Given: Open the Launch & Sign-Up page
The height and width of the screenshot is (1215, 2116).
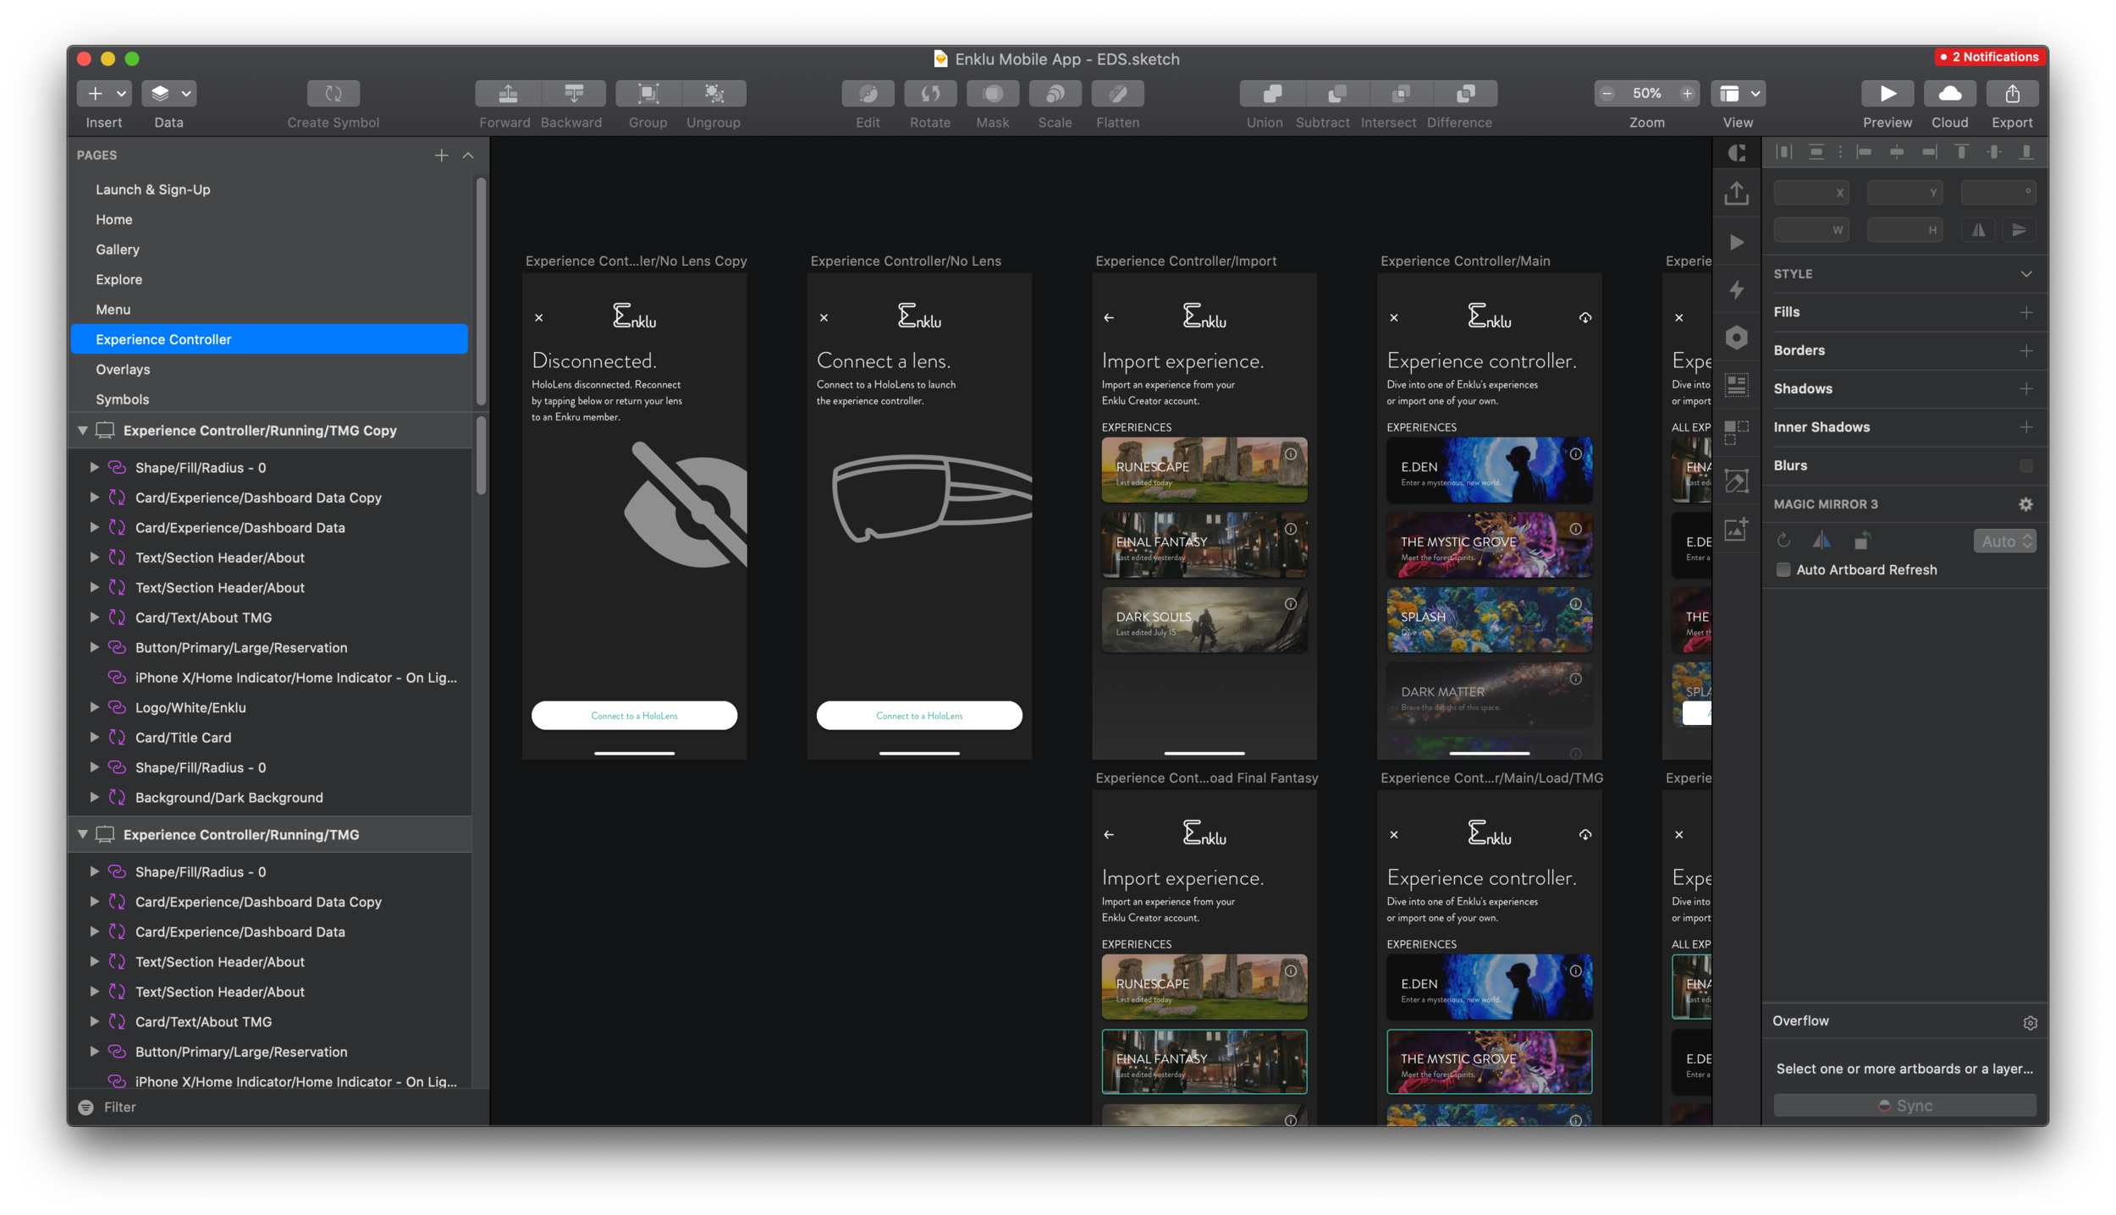Looking at the screenshot, I should [269, 190].
